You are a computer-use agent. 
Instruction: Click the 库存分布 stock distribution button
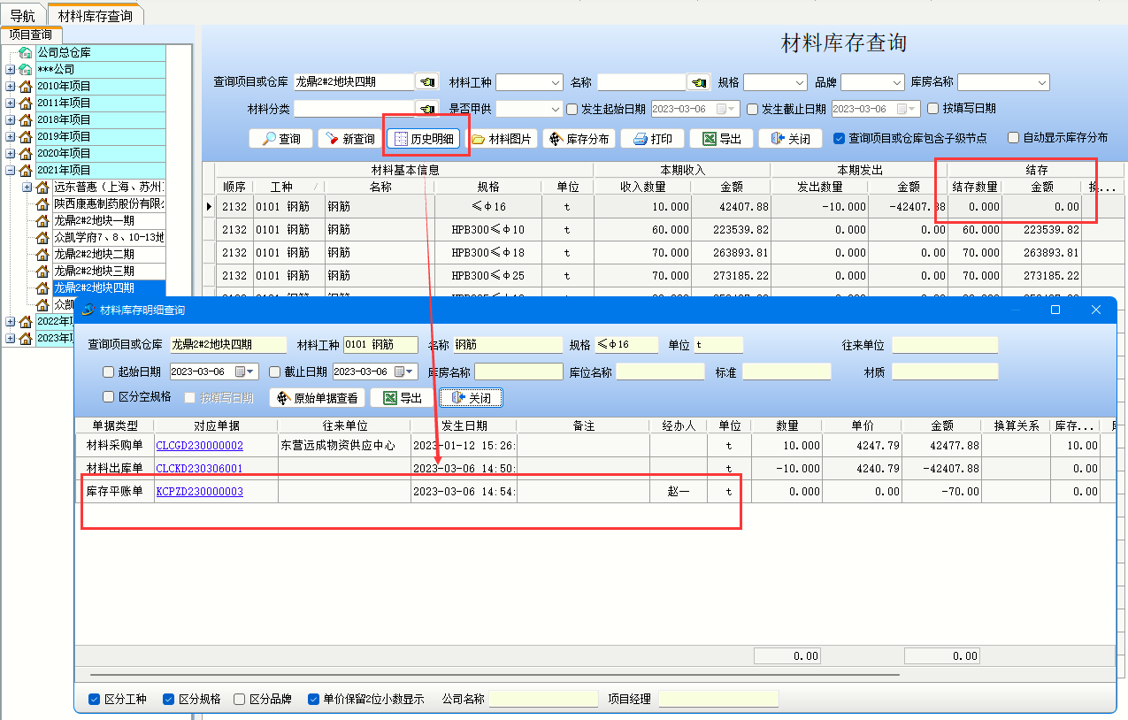click(579, 139)
